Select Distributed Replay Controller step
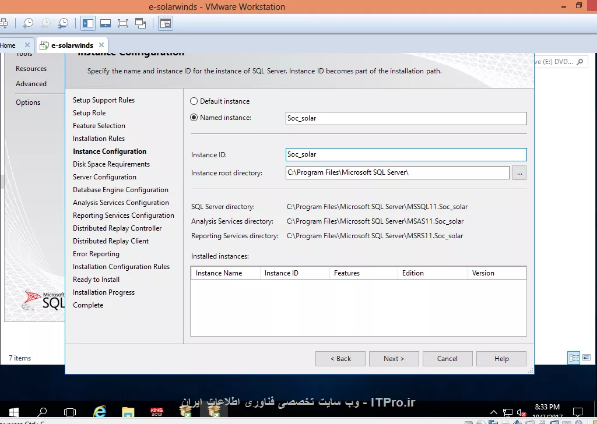 [x=117, y=228]
